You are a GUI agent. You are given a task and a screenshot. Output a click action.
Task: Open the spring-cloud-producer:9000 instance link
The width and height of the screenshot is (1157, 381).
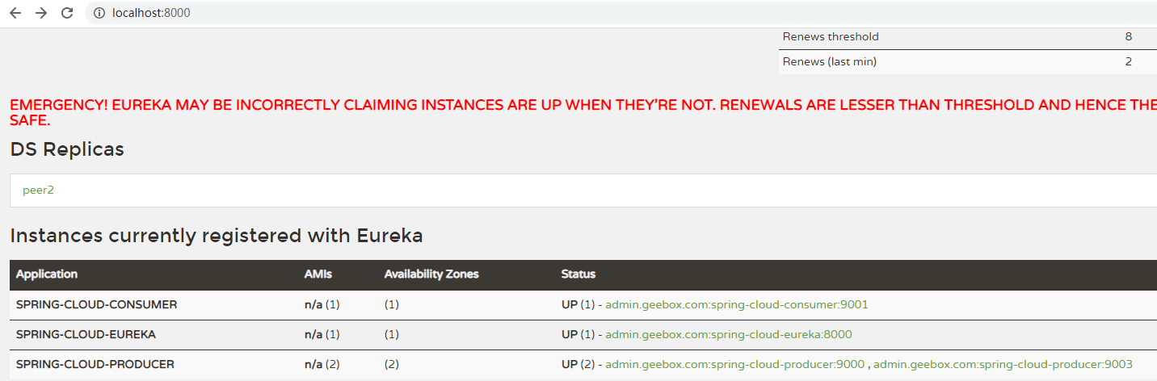(734, 364)
